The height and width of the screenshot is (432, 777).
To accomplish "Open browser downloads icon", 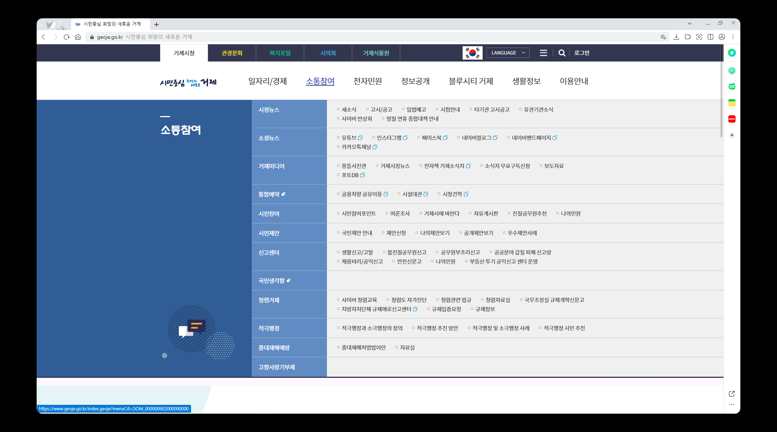I will pos(677,37).
